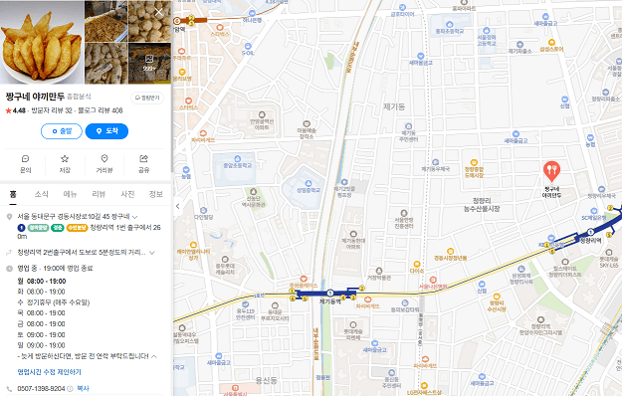This screenshot has width=622, height=396.
Task: Click the 청량리 농수산물시장 map label
Action: 482,205
